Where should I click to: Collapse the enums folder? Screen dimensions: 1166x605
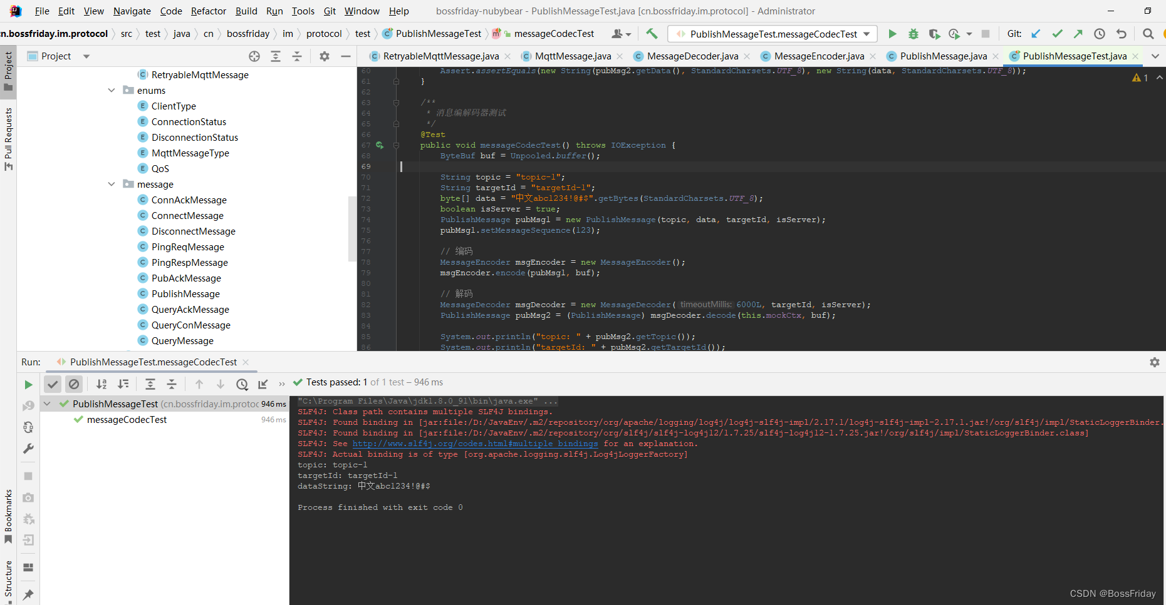pyautogui.click(x=112, y=91)
